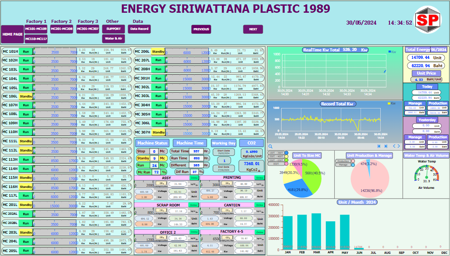
Task: Step trend chart forward with right arrow
Action: [x=399, y=146]
